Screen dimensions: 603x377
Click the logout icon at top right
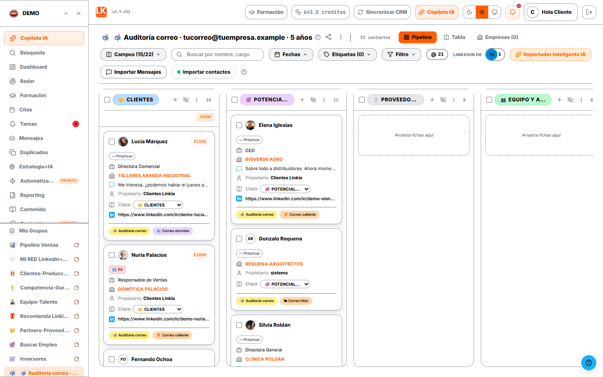coord(589,12)
